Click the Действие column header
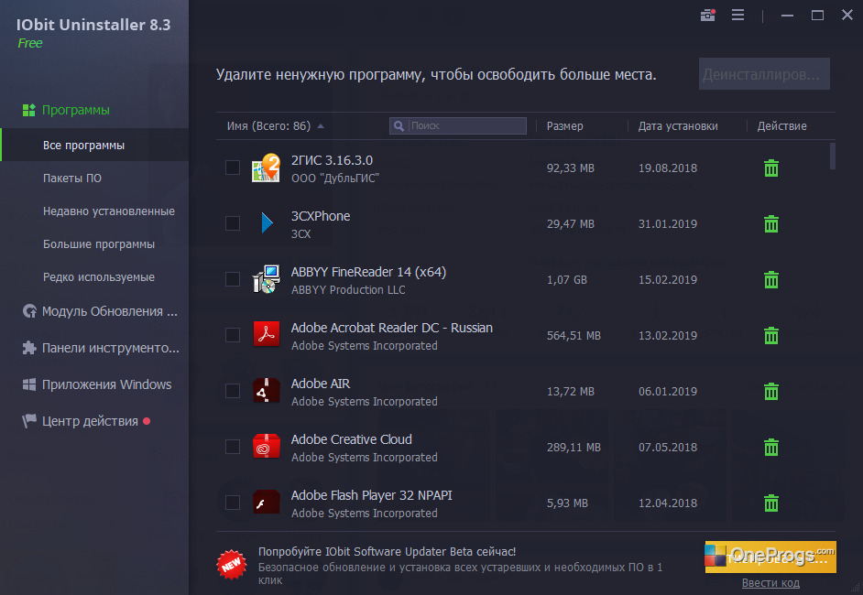This screenshot has width=863, height=595. [x=781, y=126]
